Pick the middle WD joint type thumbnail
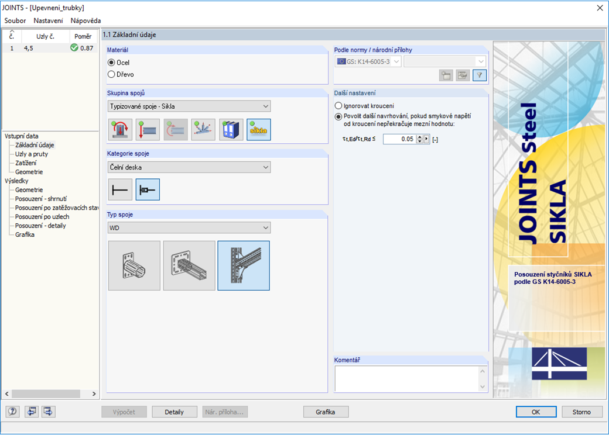This screenshot has height=435, width=609. tap(189, 265)
